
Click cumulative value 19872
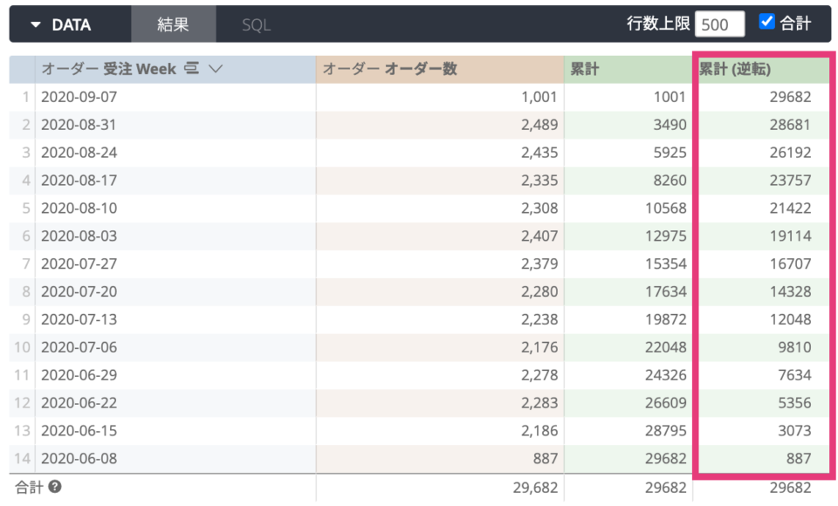click(666, 319)
